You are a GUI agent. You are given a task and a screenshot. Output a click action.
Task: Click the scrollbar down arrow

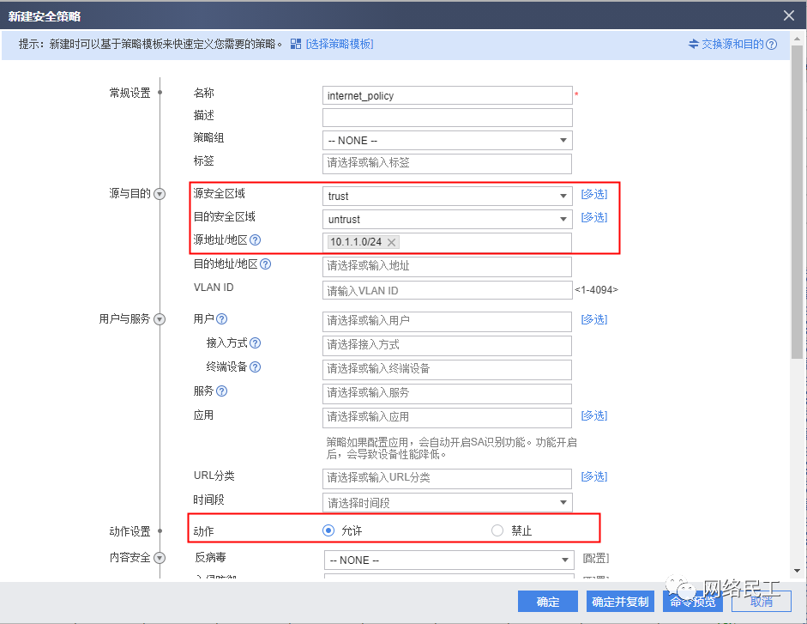tap(798, 571)
